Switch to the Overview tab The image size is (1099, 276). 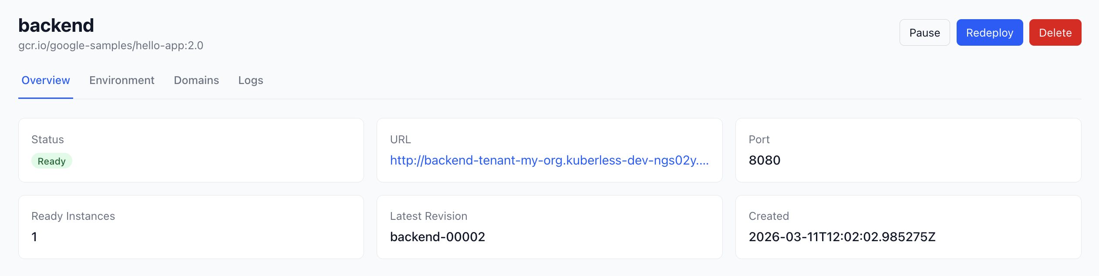46,81
